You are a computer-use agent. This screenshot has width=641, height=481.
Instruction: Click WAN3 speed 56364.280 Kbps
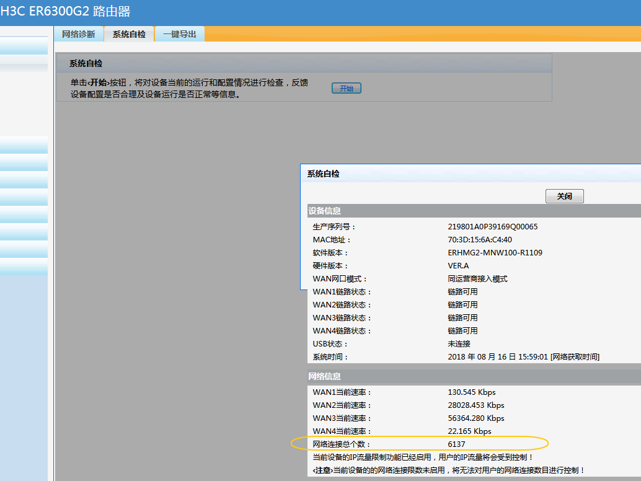476,418
